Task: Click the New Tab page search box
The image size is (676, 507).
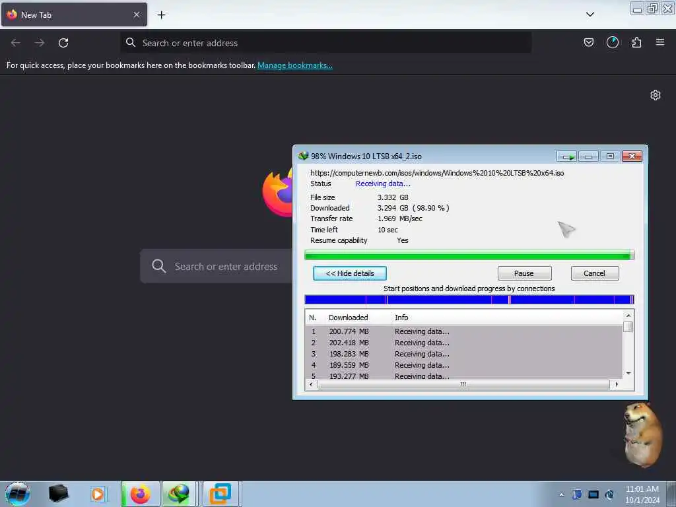Action: point(216,266)
